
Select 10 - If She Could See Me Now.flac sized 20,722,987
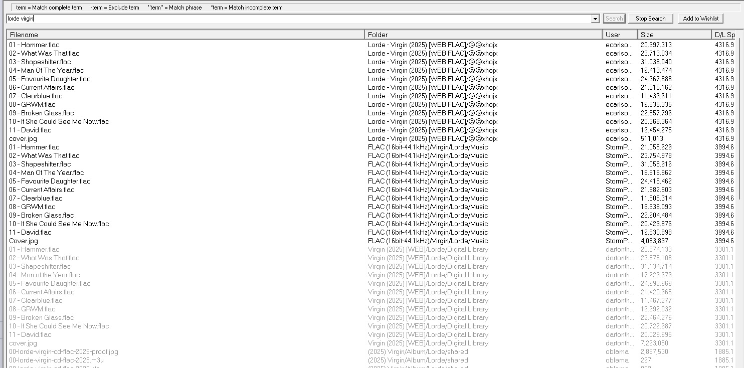point(59,326)
